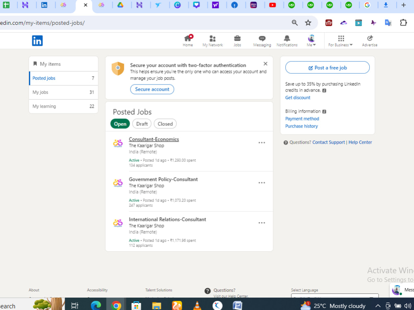Open the Messaging overlay profile picture
This screenshot has width=414, height=310.
coord(397,290)
